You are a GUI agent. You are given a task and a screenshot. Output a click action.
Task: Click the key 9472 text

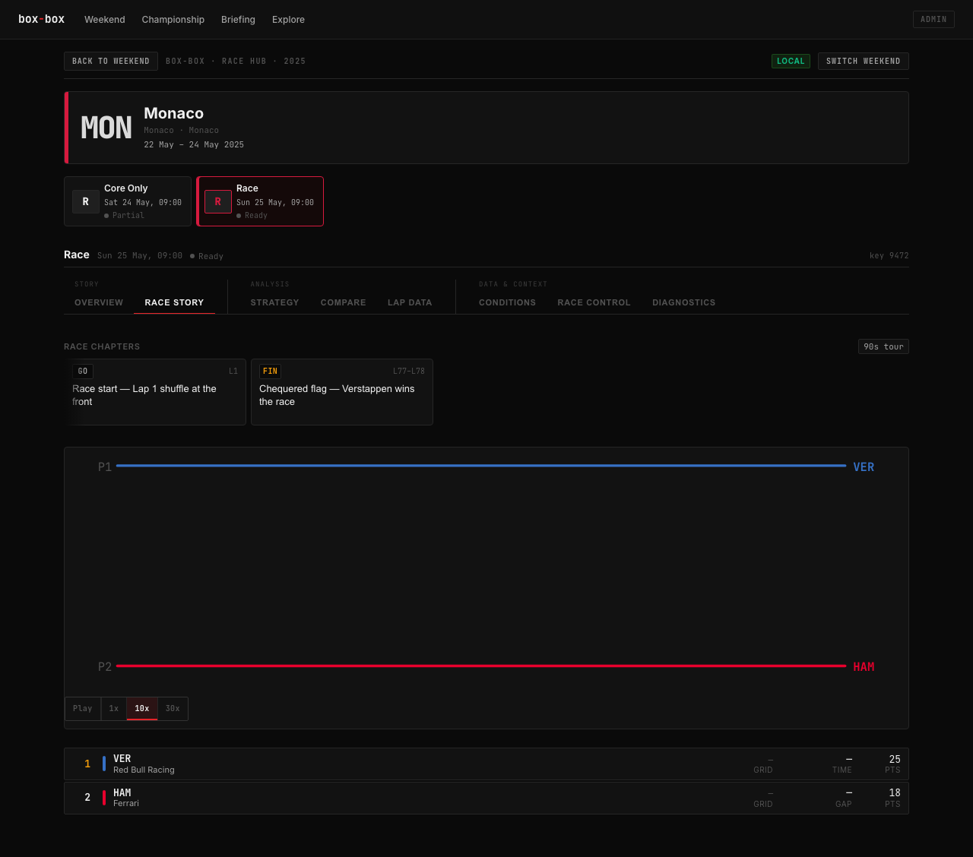(889, 256)
